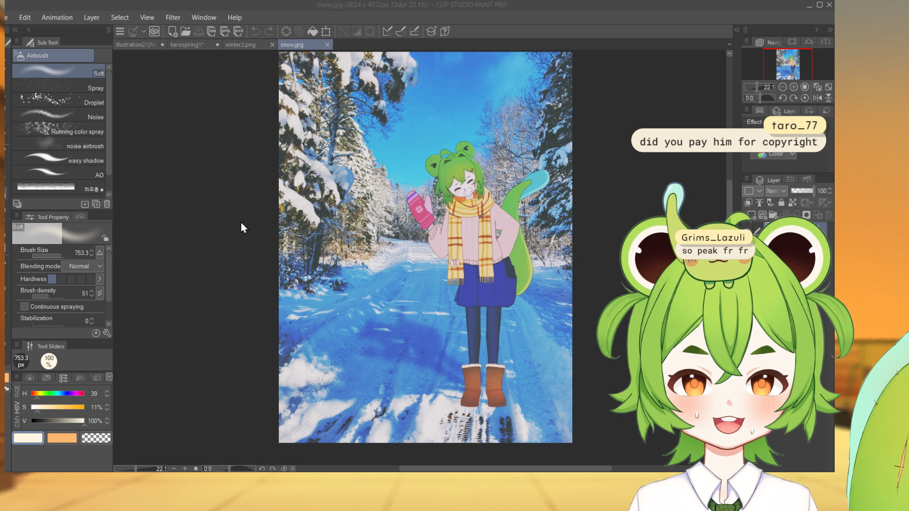Export as png using toolbar icon
The image size is (909, 511).
(x=225, y=31)
